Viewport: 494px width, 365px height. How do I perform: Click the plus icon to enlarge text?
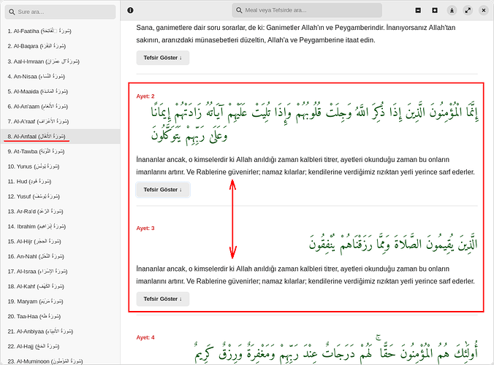pyautogui.click(x=435, y=11)
